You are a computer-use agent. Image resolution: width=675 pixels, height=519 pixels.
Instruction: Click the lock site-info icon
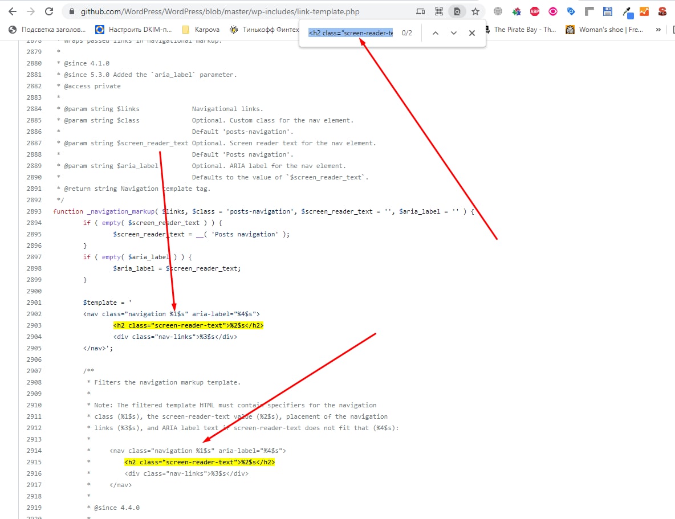[71, 11]
